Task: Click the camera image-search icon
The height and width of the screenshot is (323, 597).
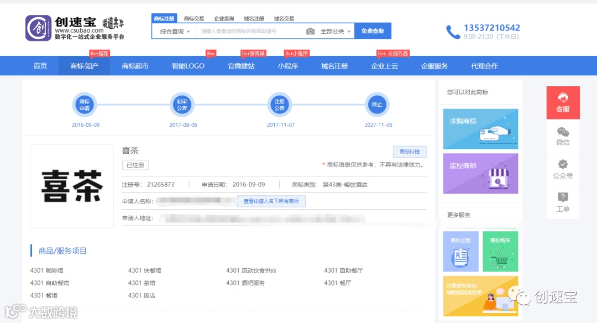Action: click(x=310, y=31)
